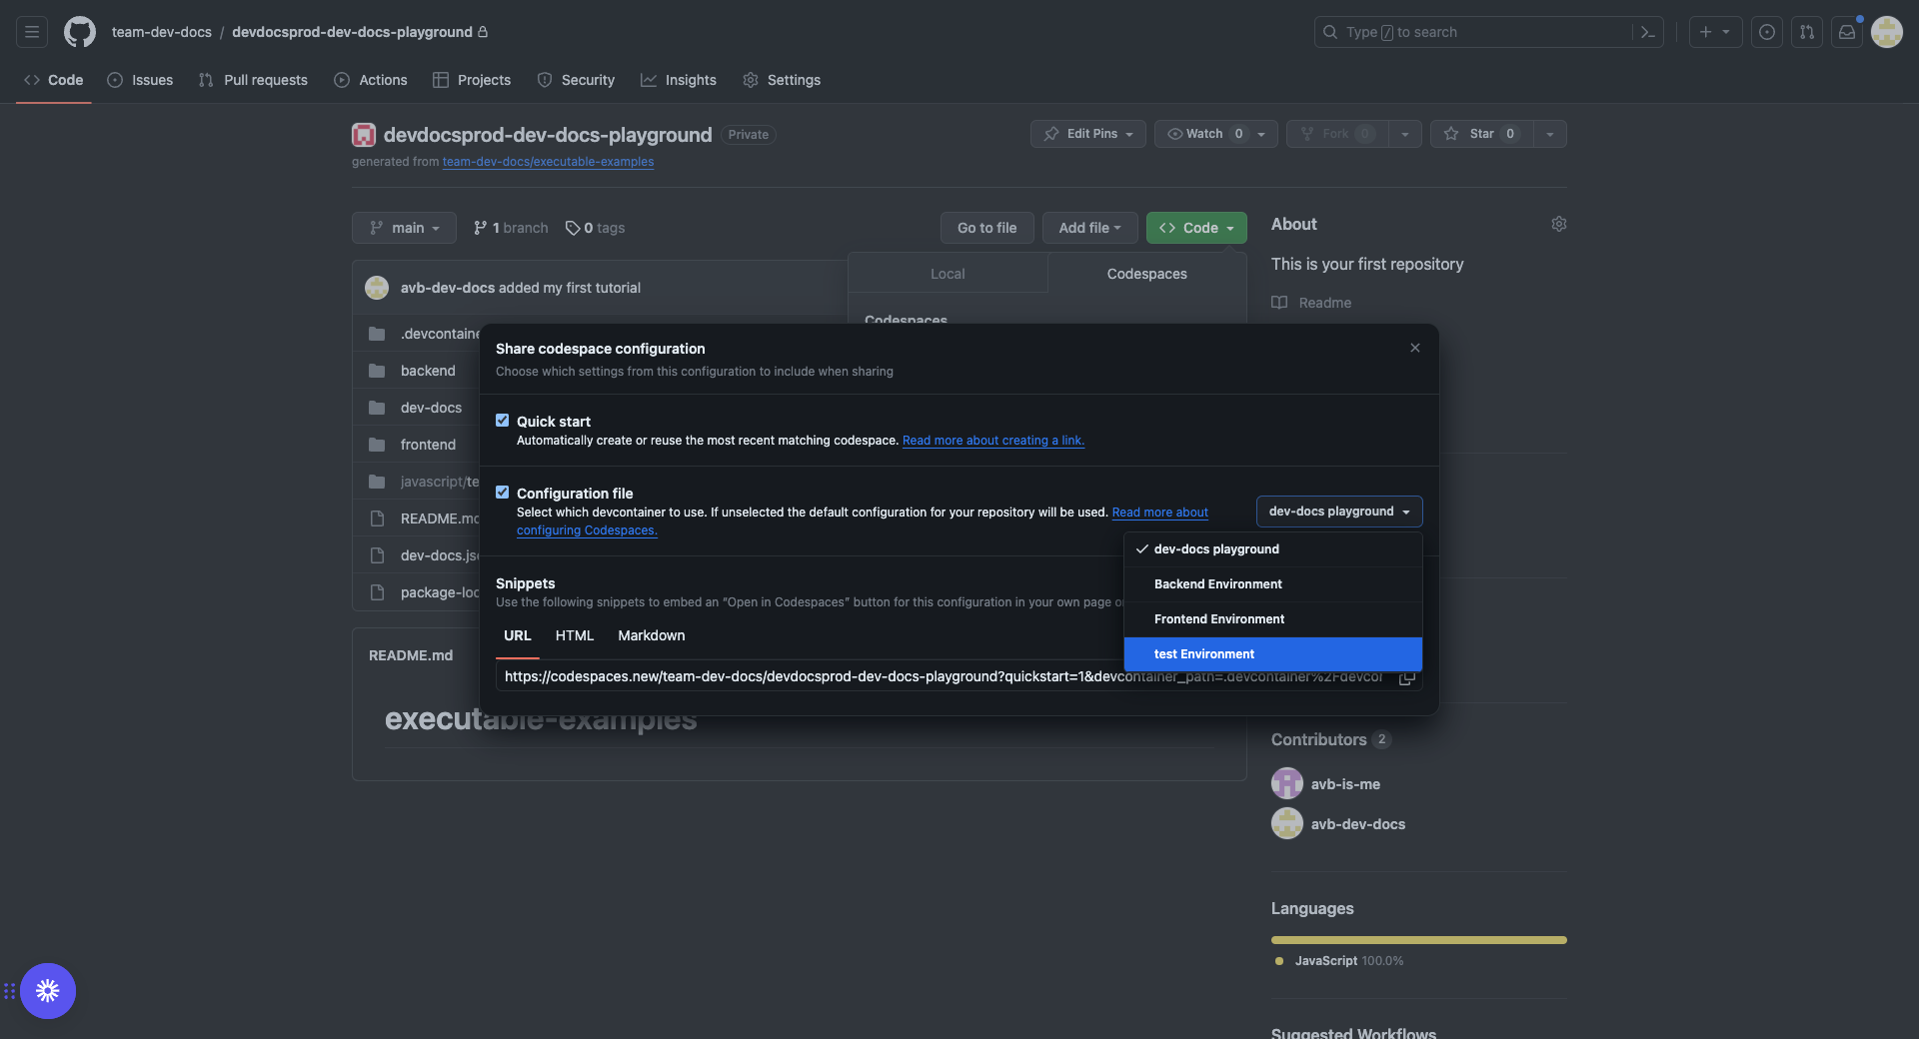
Task: Open the command palette icon
Action: [x=1648, y=32]
